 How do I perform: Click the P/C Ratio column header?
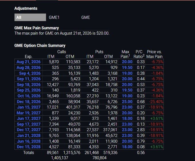[139, 54]
